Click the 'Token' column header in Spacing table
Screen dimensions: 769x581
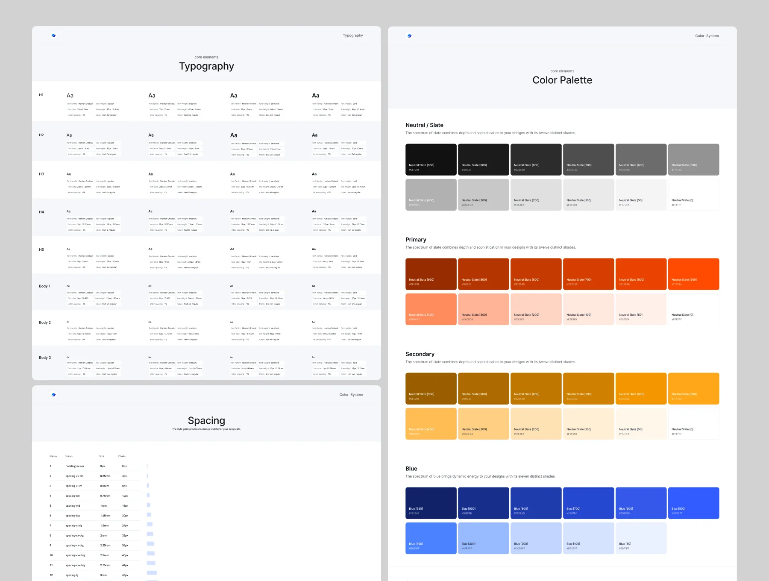tap(68, 456)
